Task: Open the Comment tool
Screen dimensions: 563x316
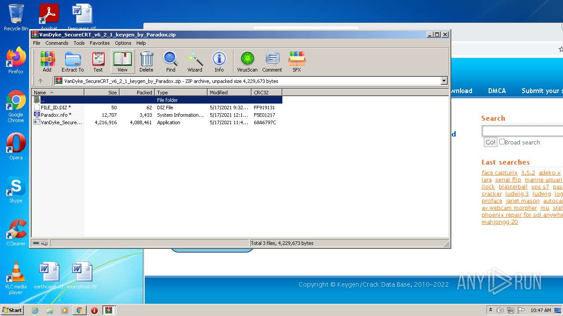Action: click(x=272, y=61)
